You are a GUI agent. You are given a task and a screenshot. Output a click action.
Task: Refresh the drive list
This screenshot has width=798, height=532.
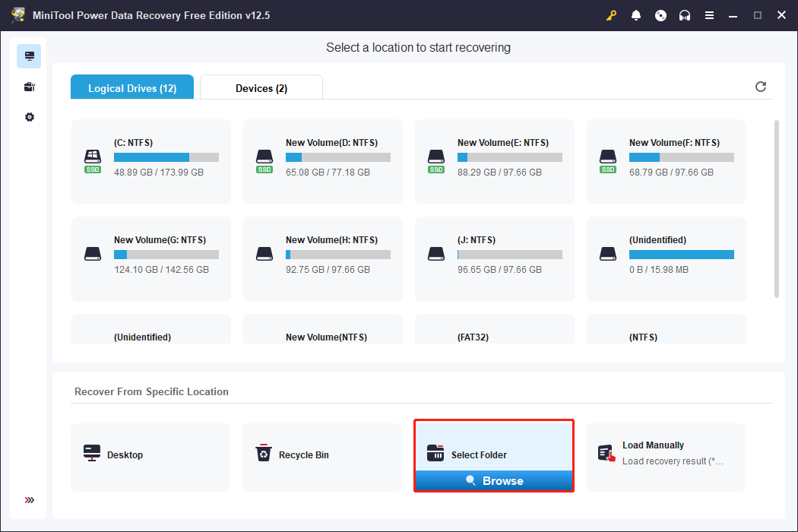click(x=761, y=87)
